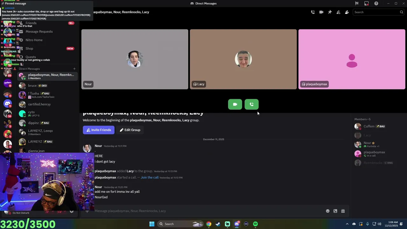Open notification bell in taskbar
Screen dimensions: 407x229
click(401, 224)
